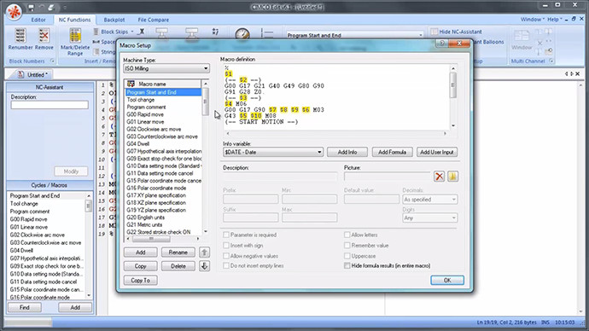Click the Find button in NC-Assistant panel
Screen dimensions: 589x331
(x=25, y=307)
